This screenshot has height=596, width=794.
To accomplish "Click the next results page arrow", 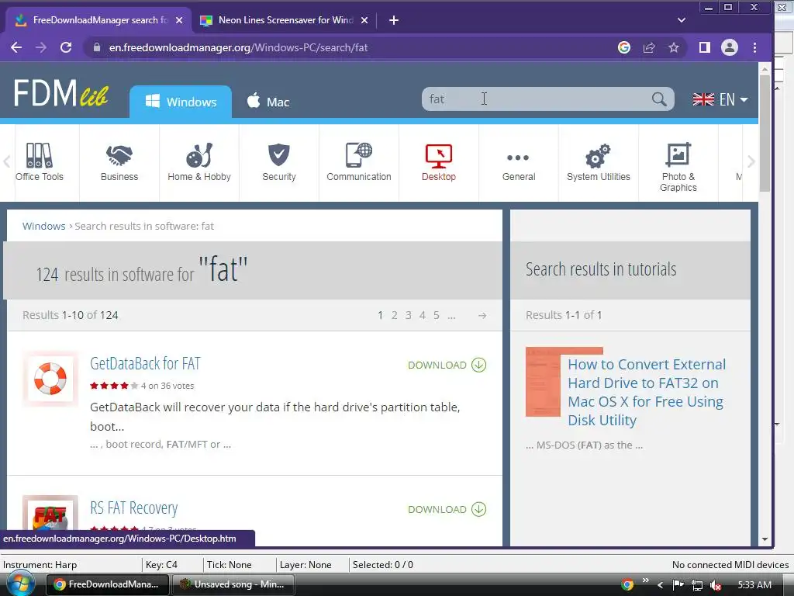I will [x=482, y=315].
